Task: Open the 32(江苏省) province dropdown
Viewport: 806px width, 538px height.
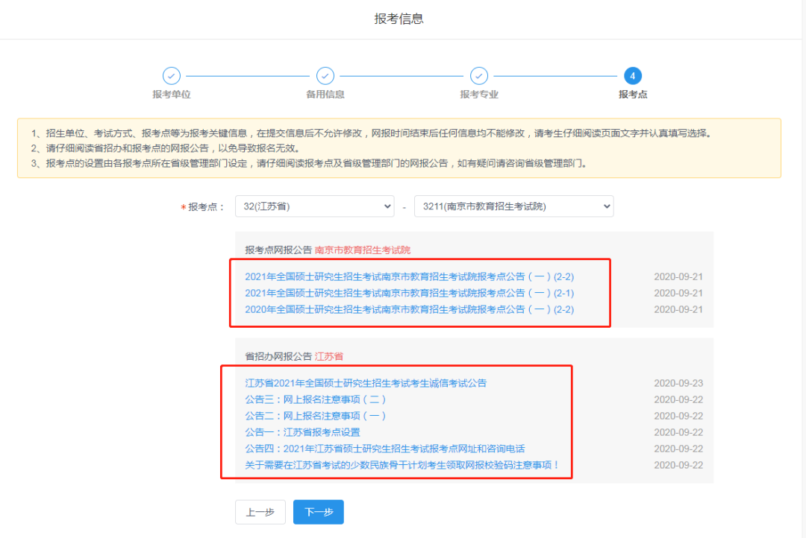Action: (315, 206)
